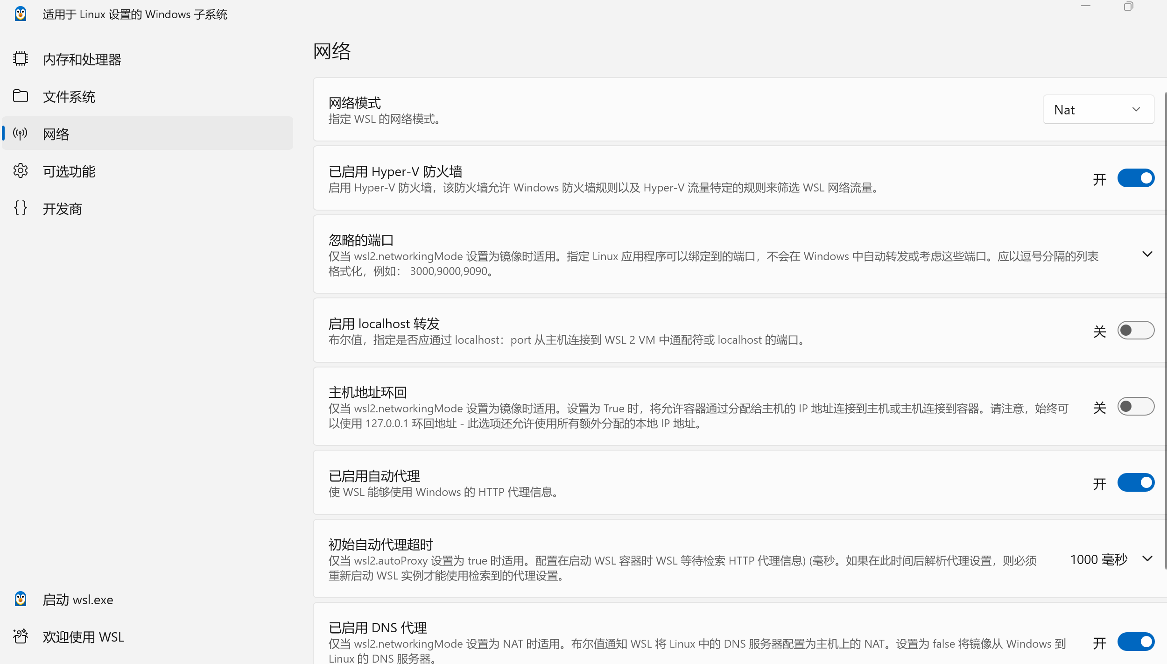Go to the 文件系统 settings page
Screen dimensions: 1167x664
pyautogui.click(x=69, y=97)
